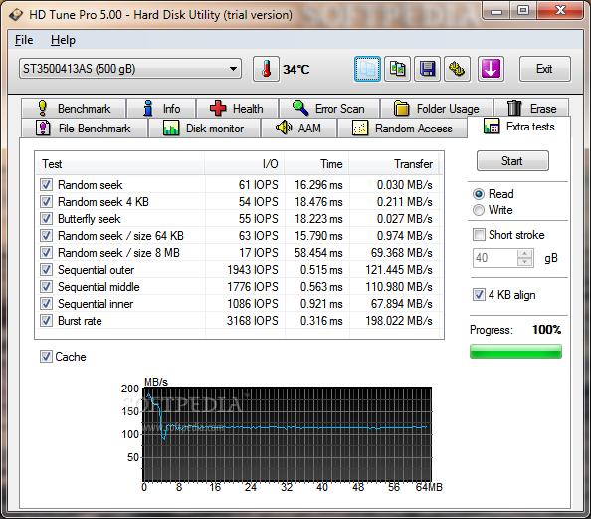Click the copy screenshot to clipboard icon

(397, 69)
